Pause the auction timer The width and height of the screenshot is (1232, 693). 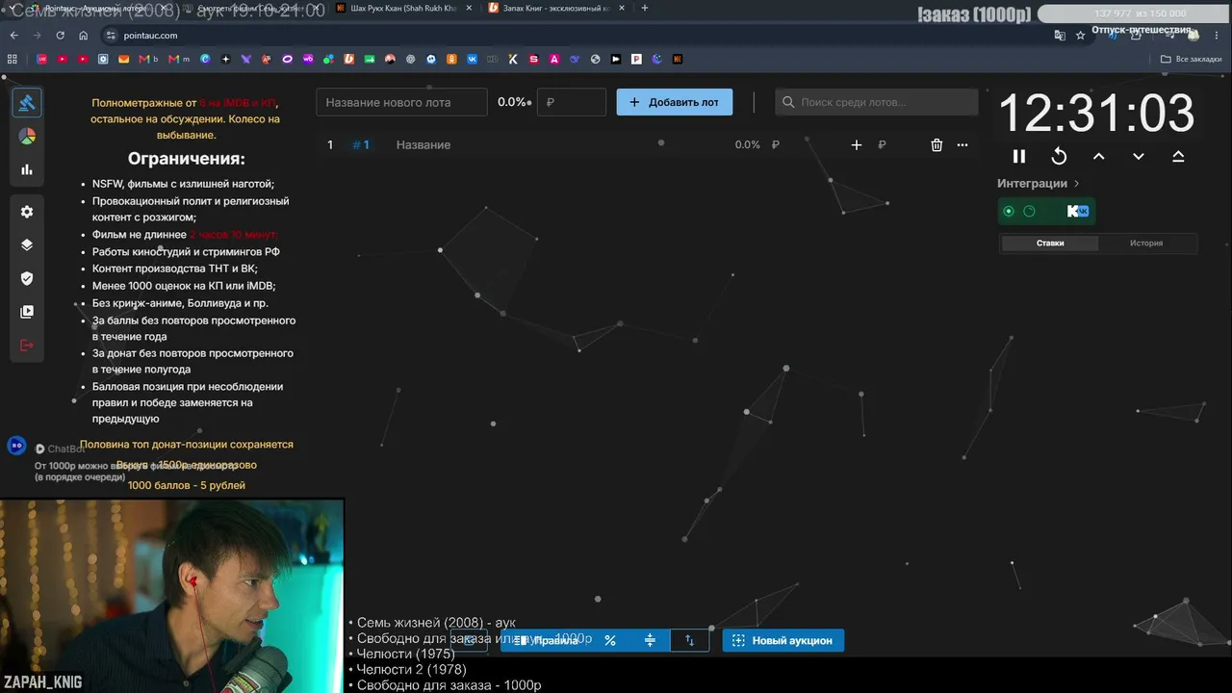coord(1019,156)
